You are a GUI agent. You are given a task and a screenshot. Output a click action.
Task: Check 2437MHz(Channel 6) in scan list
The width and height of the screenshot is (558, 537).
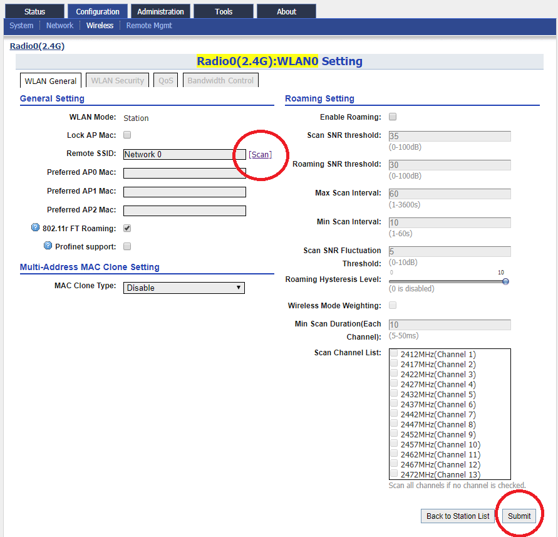tap(394, 403)
